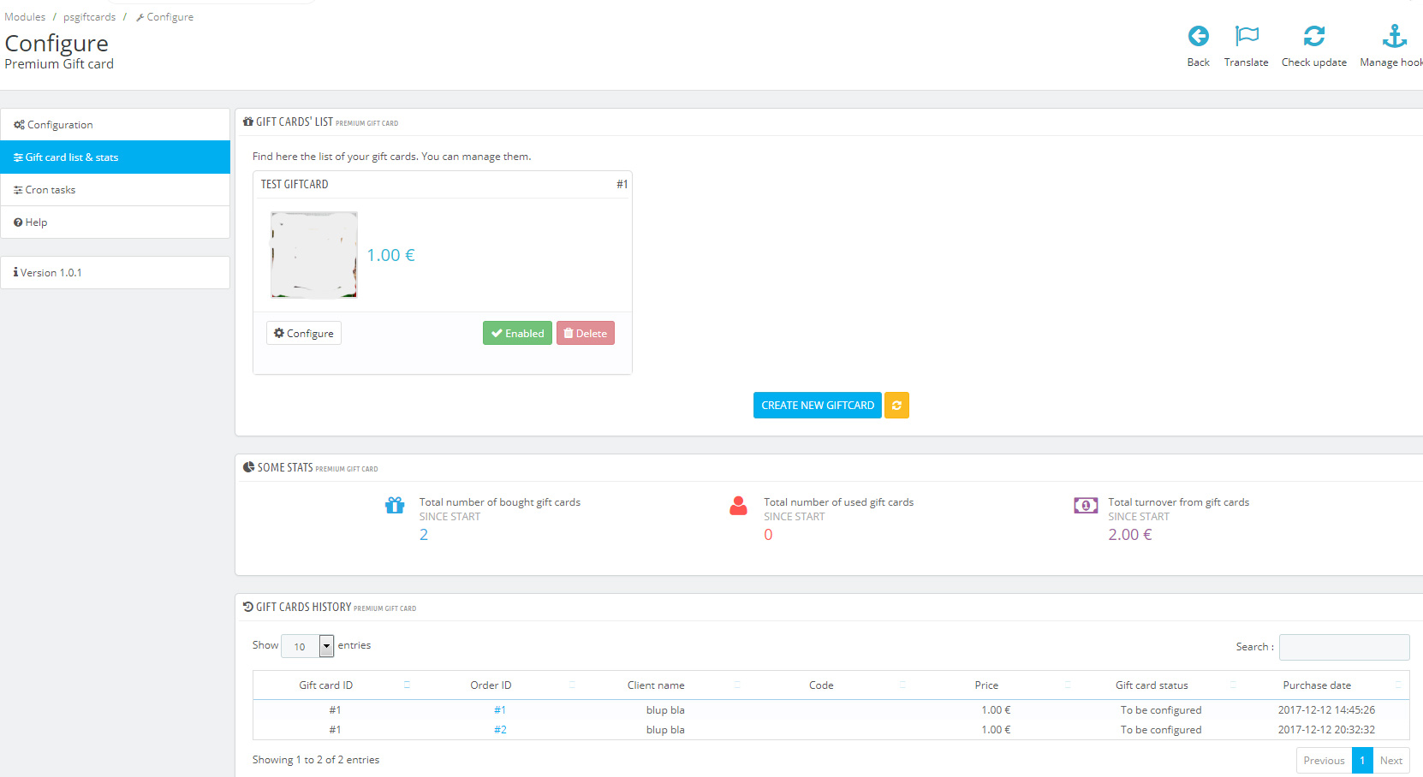Delete the test giftcard
The width and height of the screenshot is (1423, 777).
click(586, 333)
